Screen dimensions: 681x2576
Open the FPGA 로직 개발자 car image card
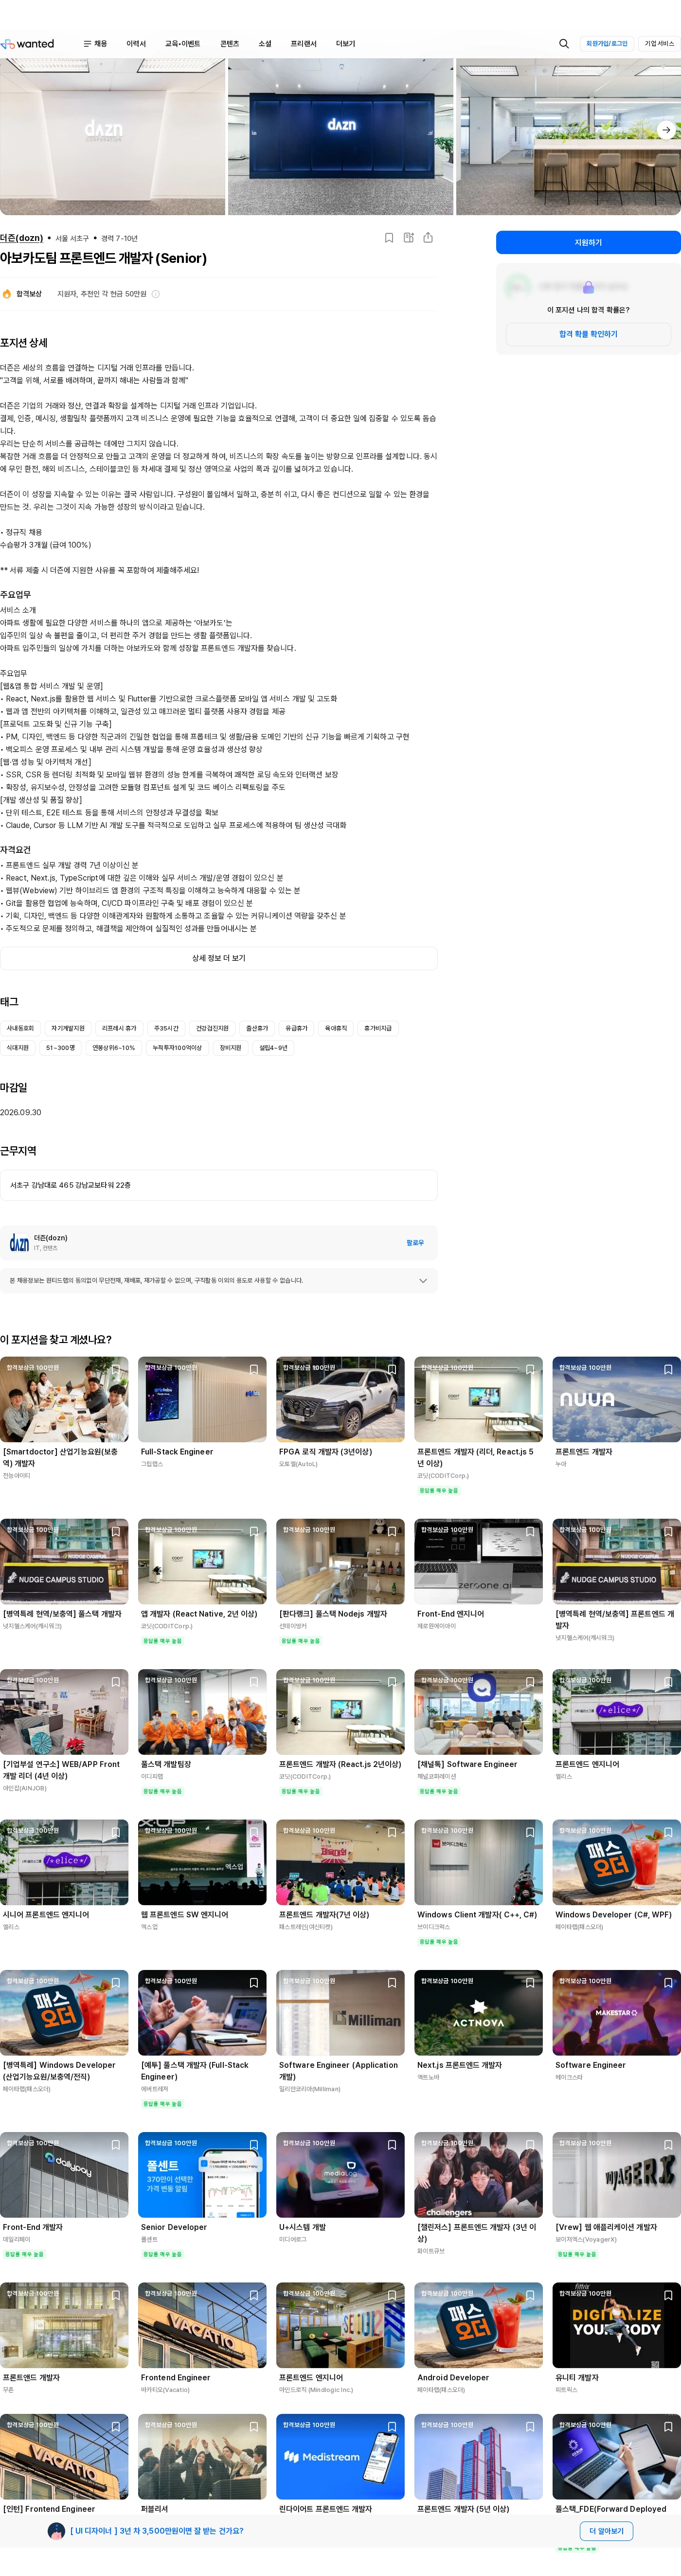pyautogui.click(x=340, y=1399)
